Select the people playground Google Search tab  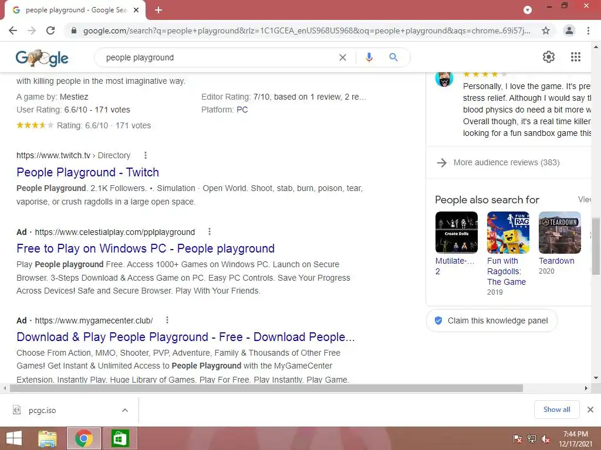(76, 10)
